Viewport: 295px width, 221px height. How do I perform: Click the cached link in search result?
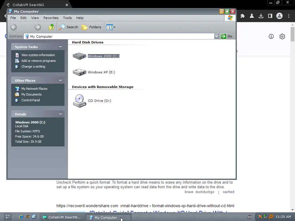228,192
